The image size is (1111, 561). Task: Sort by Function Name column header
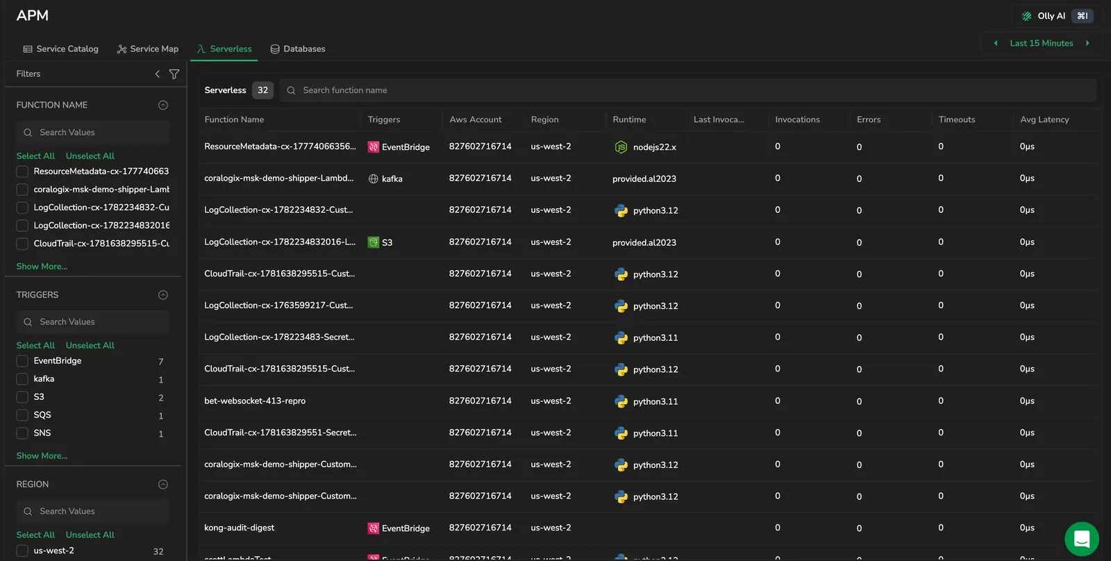pyautogui.click(x=234, y=119)
